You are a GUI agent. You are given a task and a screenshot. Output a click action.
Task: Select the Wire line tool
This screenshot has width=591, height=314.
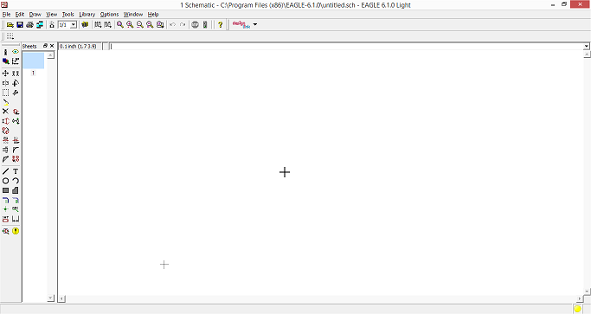pyautogui.click(x=6, y=171)
